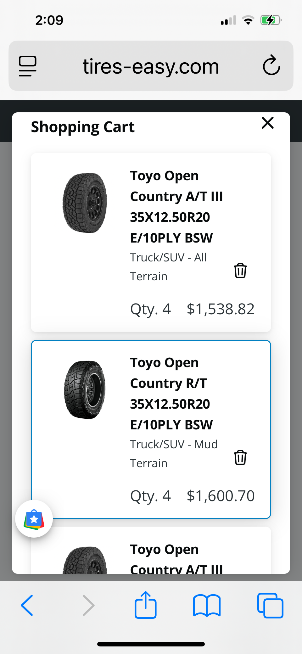Tap the $1,538.82 price

pos(220,309)
